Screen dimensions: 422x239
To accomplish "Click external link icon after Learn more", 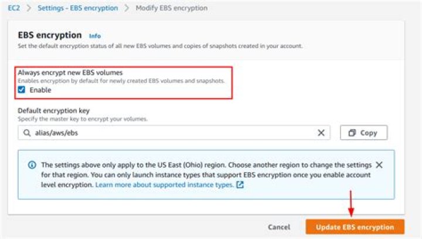I will (x=240, y=184).
